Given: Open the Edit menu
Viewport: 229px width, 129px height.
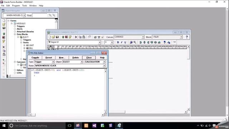Looking at the screenshot, I should pos(8,6).
